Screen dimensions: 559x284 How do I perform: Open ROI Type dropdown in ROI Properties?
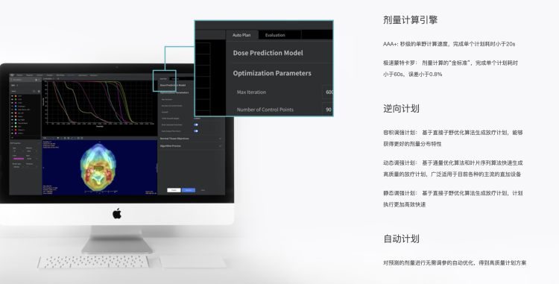point(18,151)
